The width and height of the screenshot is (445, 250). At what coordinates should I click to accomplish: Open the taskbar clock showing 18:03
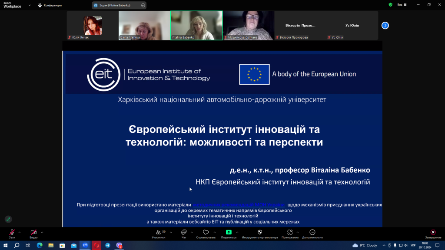[425, 245]
